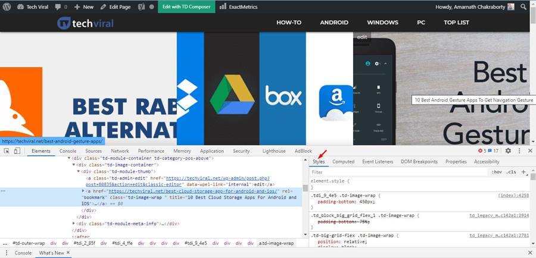The width and height of the screenshot is (536, 258).
Task: Open Howdy, Amarnath Chakraborty account menu
Action: point(475,7)
